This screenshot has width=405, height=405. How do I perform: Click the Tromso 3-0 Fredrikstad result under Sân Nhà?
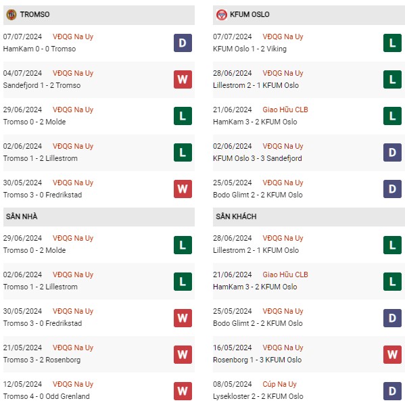[x=43, y=323]
